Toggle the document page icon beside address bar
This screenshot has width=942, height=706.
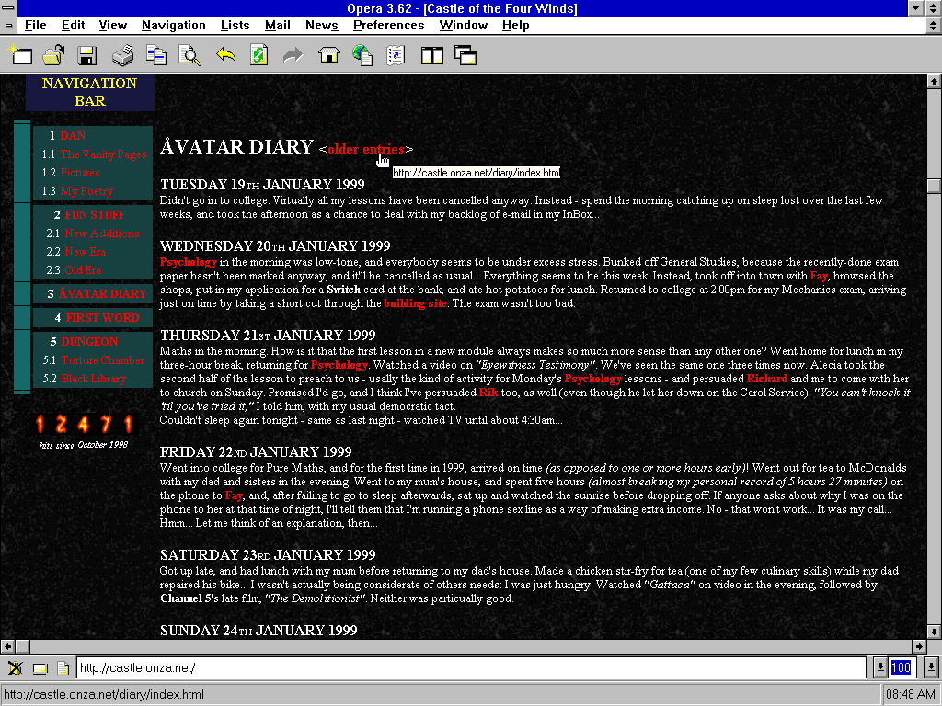pyautogui.click(x=63, y=667)
